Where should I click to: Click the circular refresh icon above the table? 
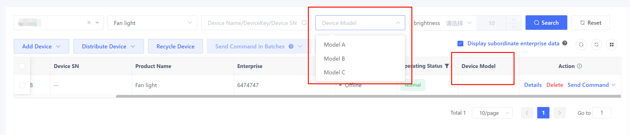click(596, 45)
